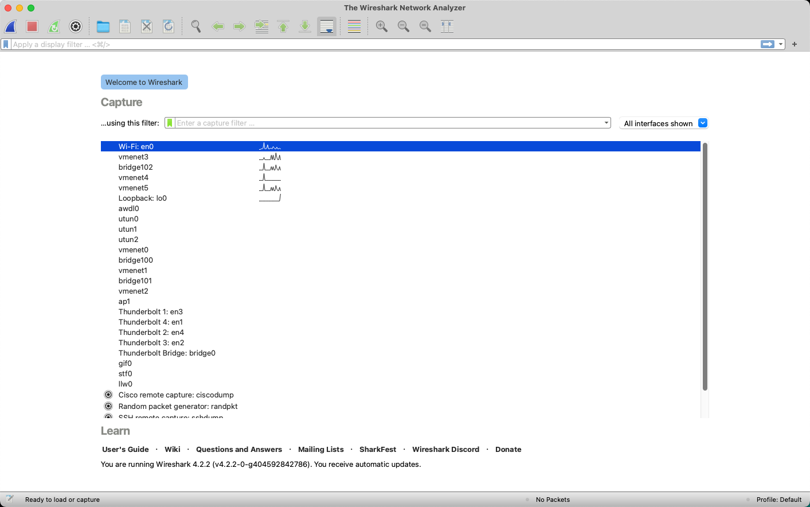Go back in packet history arrow
Screen dimensions: 810x507
click(x=218, y=26)
